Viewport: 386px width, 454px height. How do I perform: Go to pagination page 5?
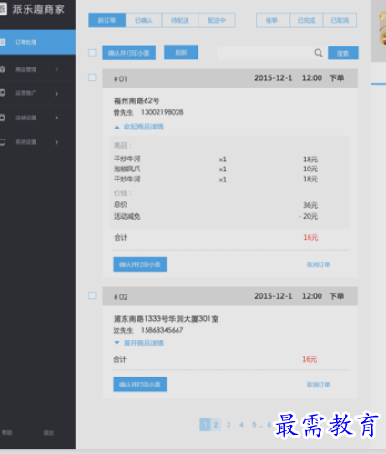[x=254, y=425]
